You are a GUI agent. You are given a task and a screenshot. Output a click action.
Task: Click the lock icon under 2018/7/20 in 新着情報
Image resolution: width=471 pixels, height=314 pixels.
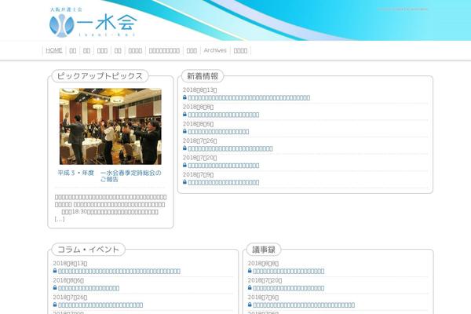pos(184,165)
